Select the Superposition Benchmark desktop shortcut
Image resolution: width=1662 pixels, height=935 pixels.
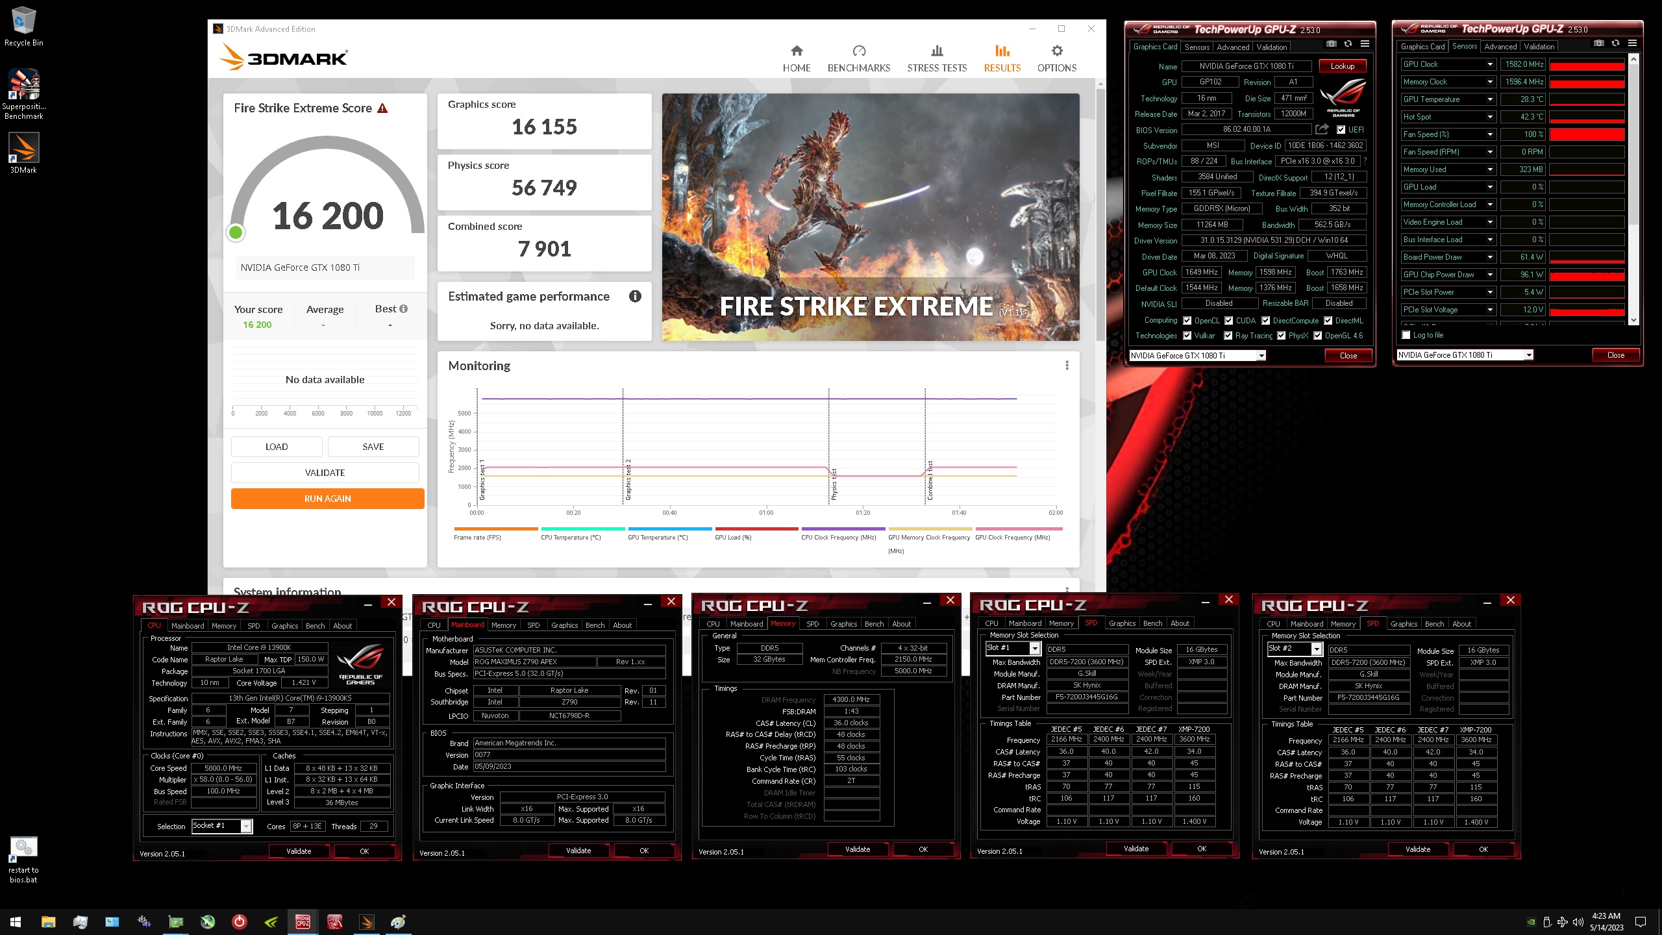(23, 94)
